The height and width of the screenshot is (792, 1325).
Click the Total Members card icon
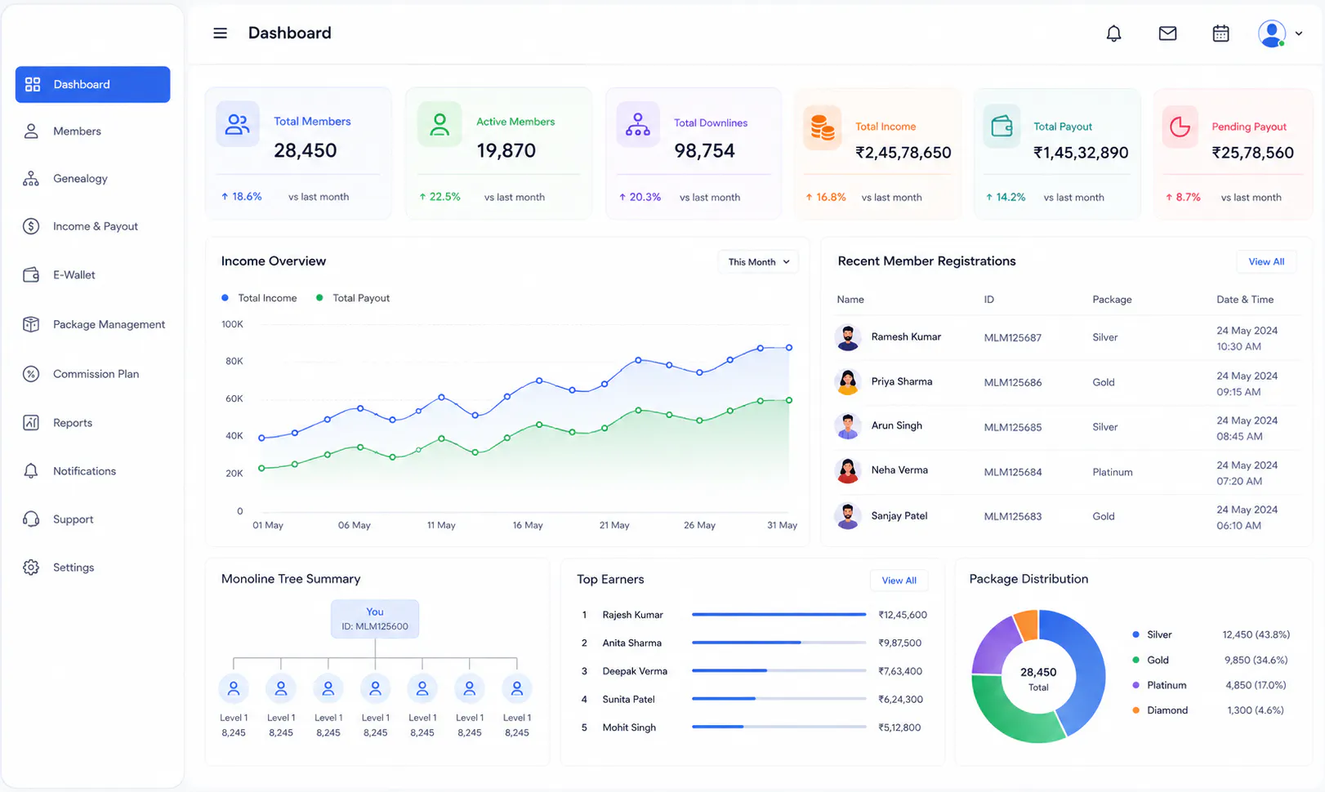(x=238, y=124)
